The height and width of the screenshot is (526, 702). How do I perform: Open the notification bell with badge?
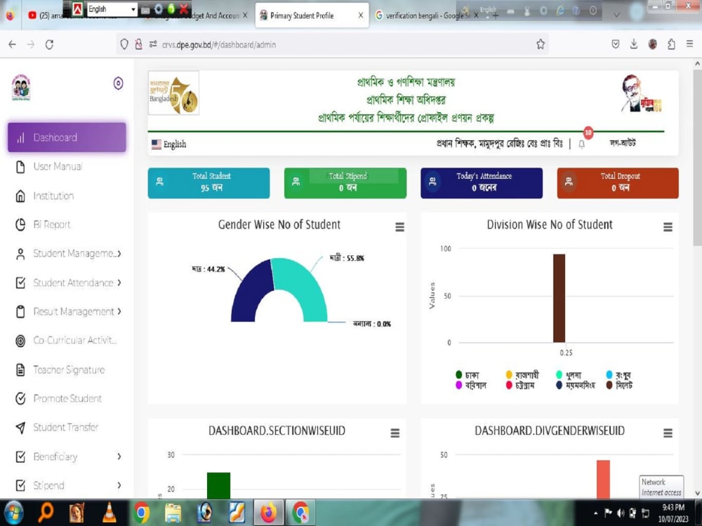(582, 144)
